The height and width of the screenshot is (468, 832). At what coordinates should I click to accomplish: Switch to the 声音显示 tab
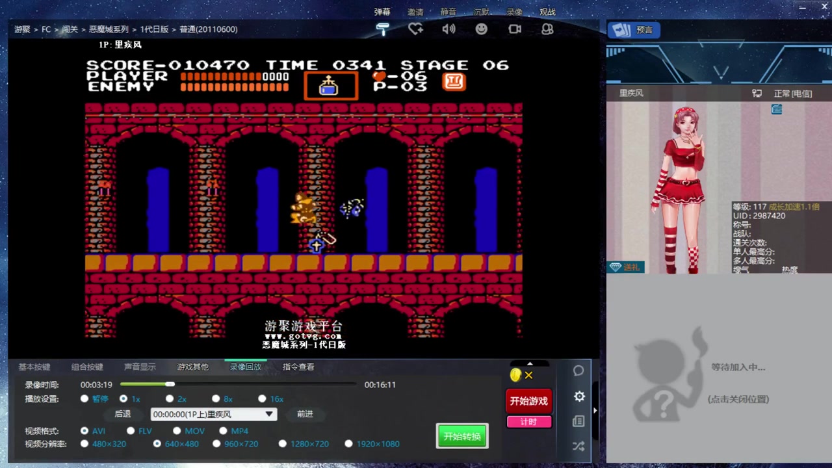140,367
